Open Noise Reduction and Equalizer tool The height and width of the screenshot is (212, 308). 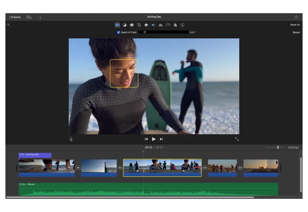click(161, 25)
